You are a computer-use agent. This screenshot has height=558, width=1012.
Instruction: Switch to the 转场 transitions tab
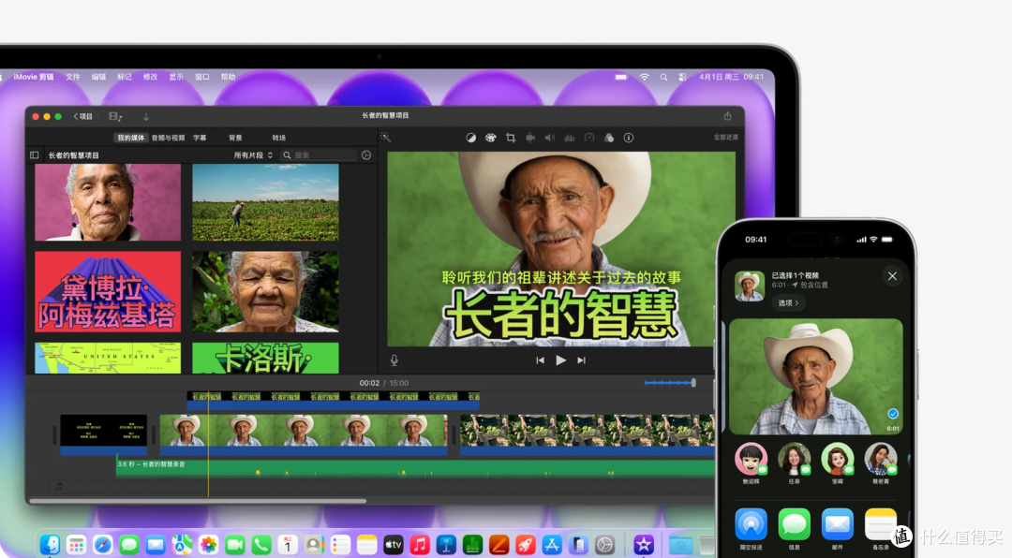279,138
